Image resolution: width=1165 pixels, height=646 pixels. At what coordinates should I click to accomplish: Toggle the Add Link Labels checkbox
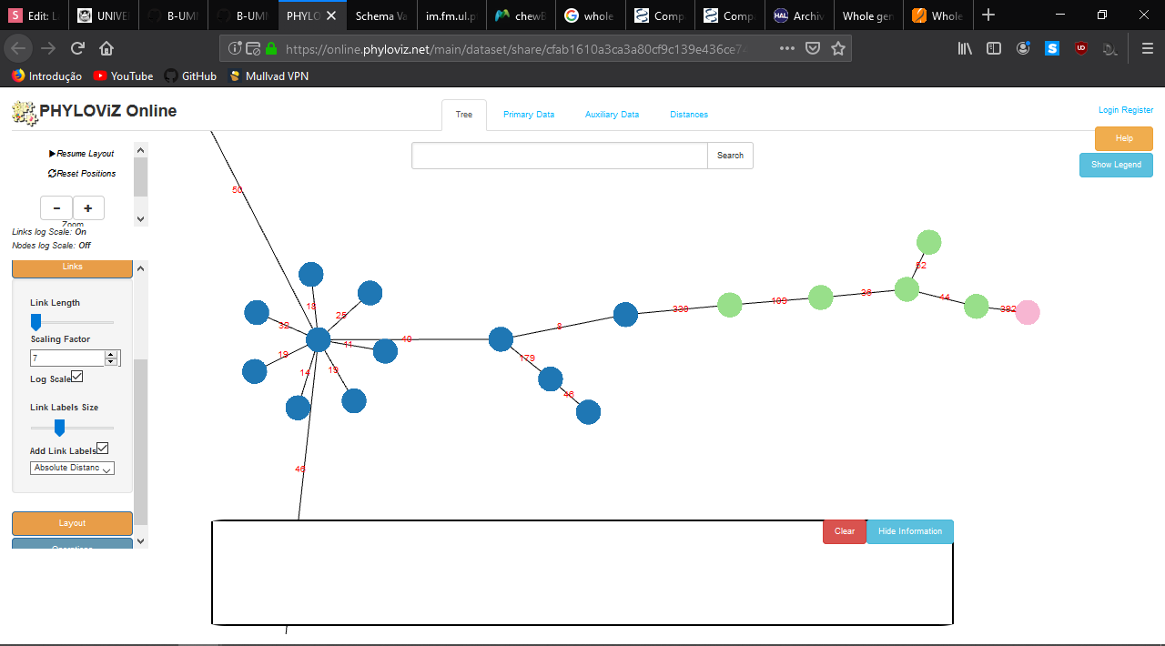tap(103, 449)
